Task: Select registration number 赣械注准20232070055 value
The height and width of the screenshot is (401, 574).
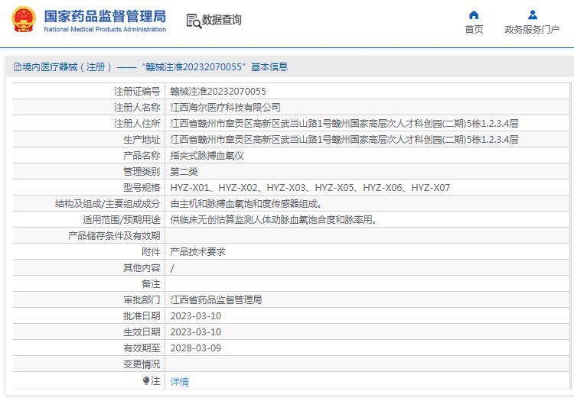Action: 218,92
